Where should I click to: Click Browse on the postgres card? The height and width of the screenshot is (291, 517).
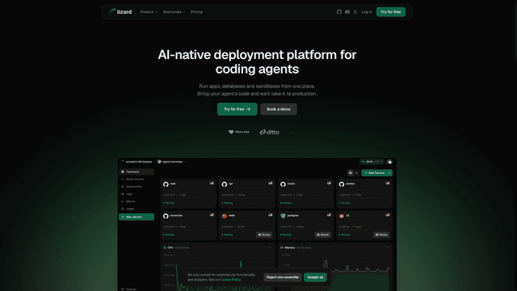(x=323, y=235)
